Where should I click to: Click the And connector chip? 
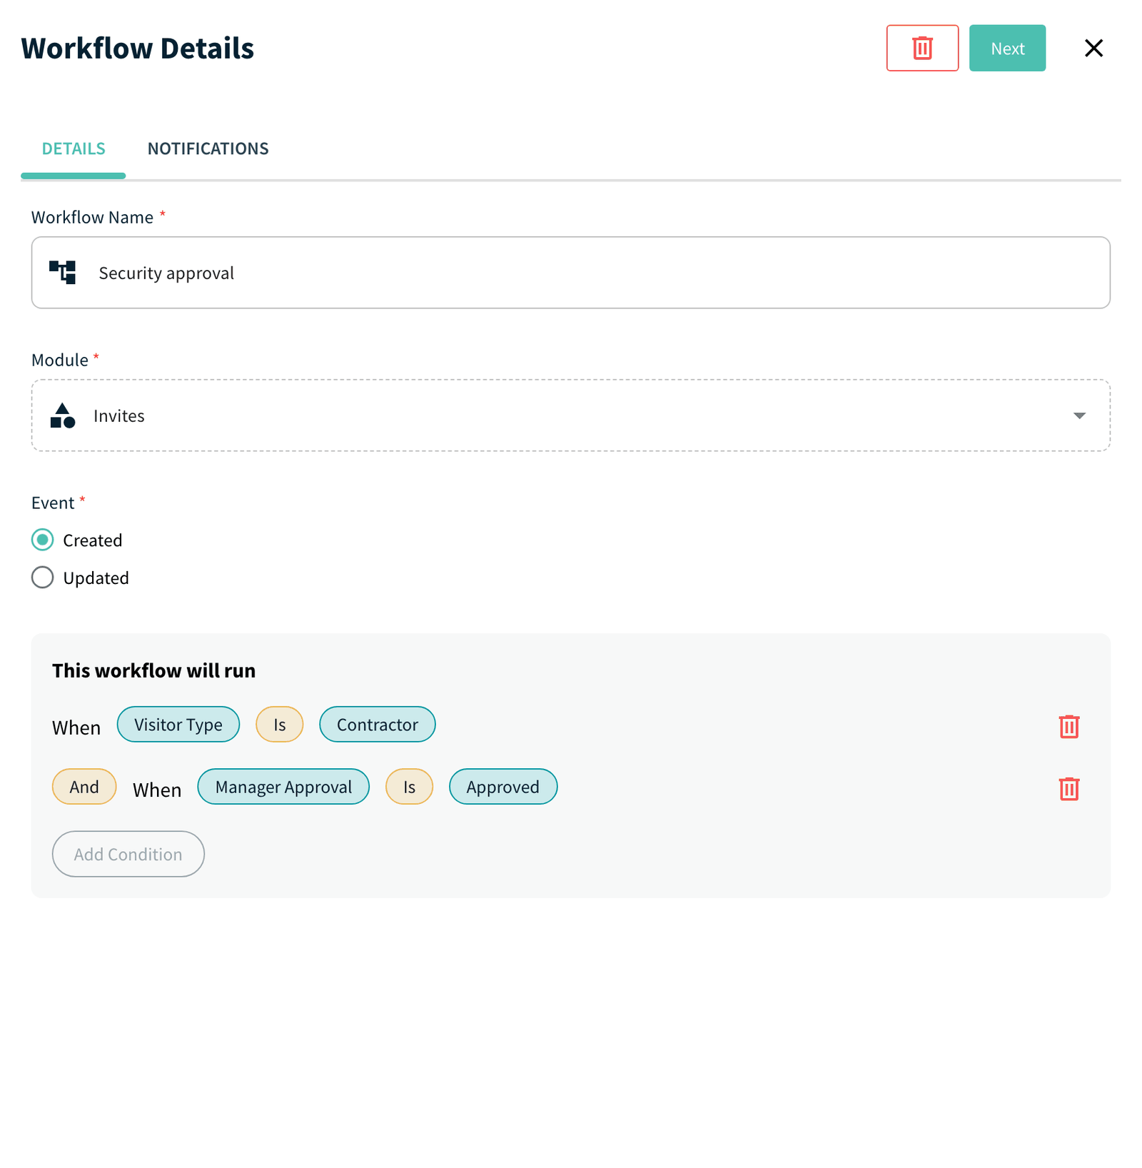[84, 786]
